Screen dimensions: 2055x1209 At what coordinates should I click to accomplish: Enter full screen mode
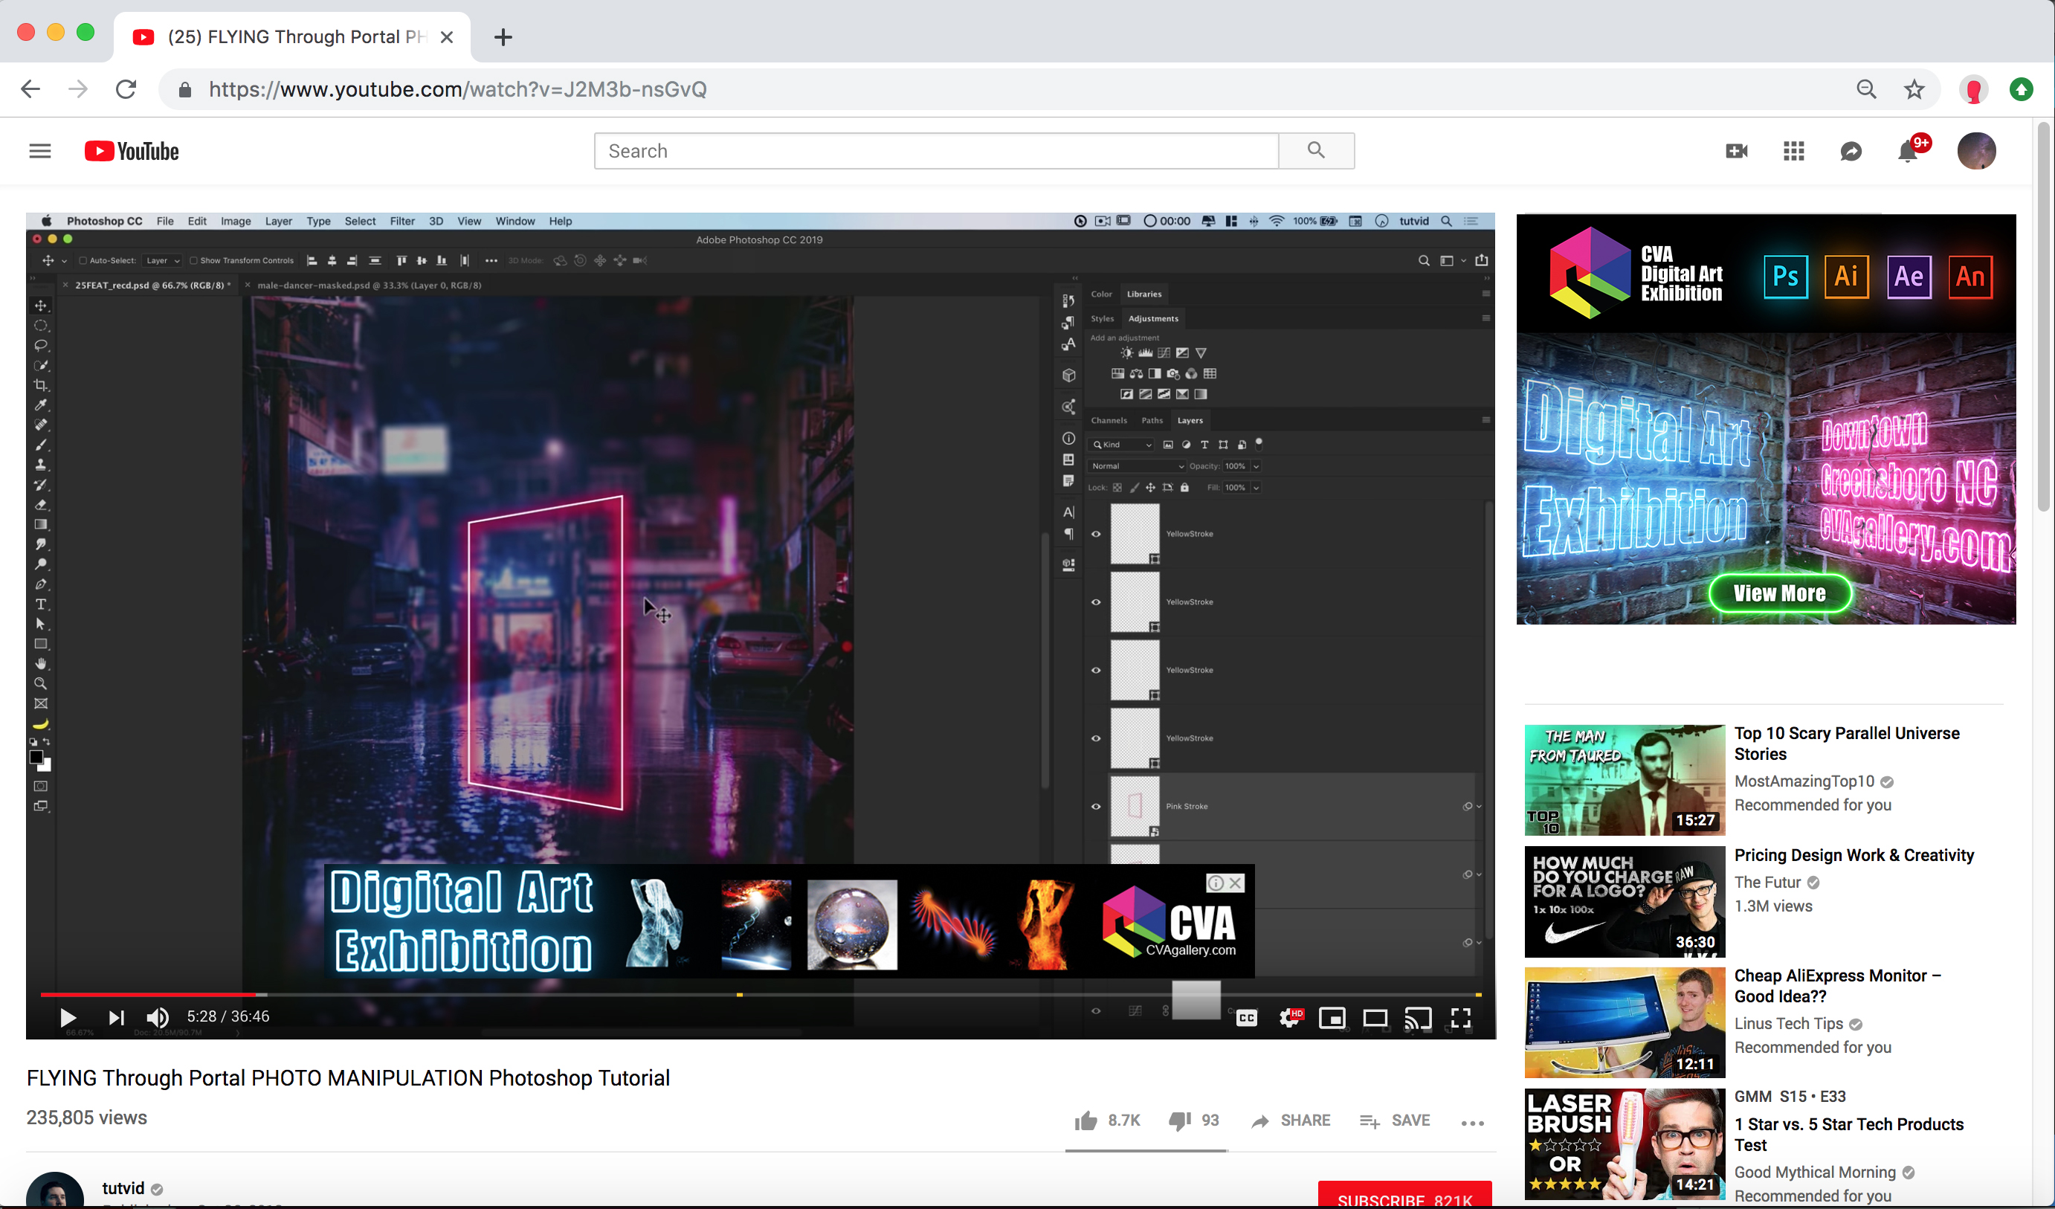coord(1460,1017)
